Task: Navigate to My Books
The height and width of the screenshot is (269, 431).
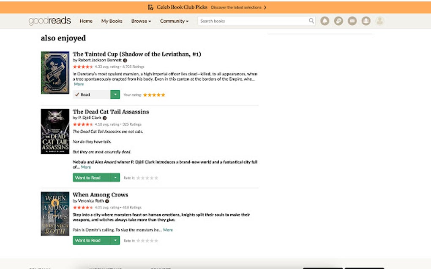Action: click(x=111, y=21)
